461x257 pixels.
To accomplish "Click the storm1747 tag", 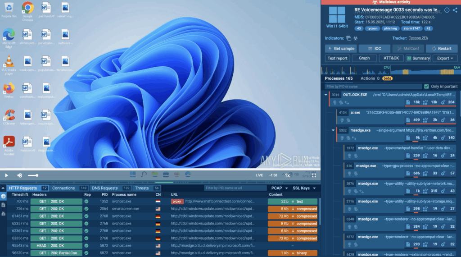I will tap(411, 28).
